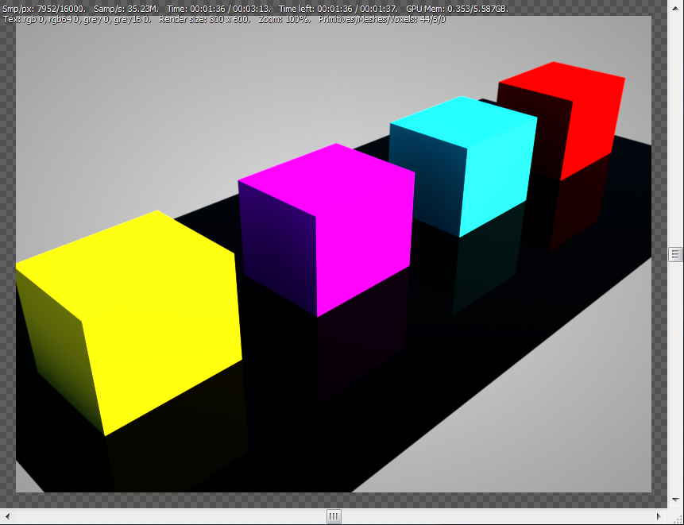Click the 'Primitives/Meshes/Voxels: 44/5/0' text
The width and height of the screenshot is (684, 525).
[382, 19]
